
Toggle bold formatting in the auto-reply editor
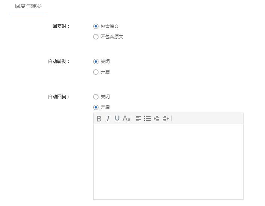(x=99, y=119)
